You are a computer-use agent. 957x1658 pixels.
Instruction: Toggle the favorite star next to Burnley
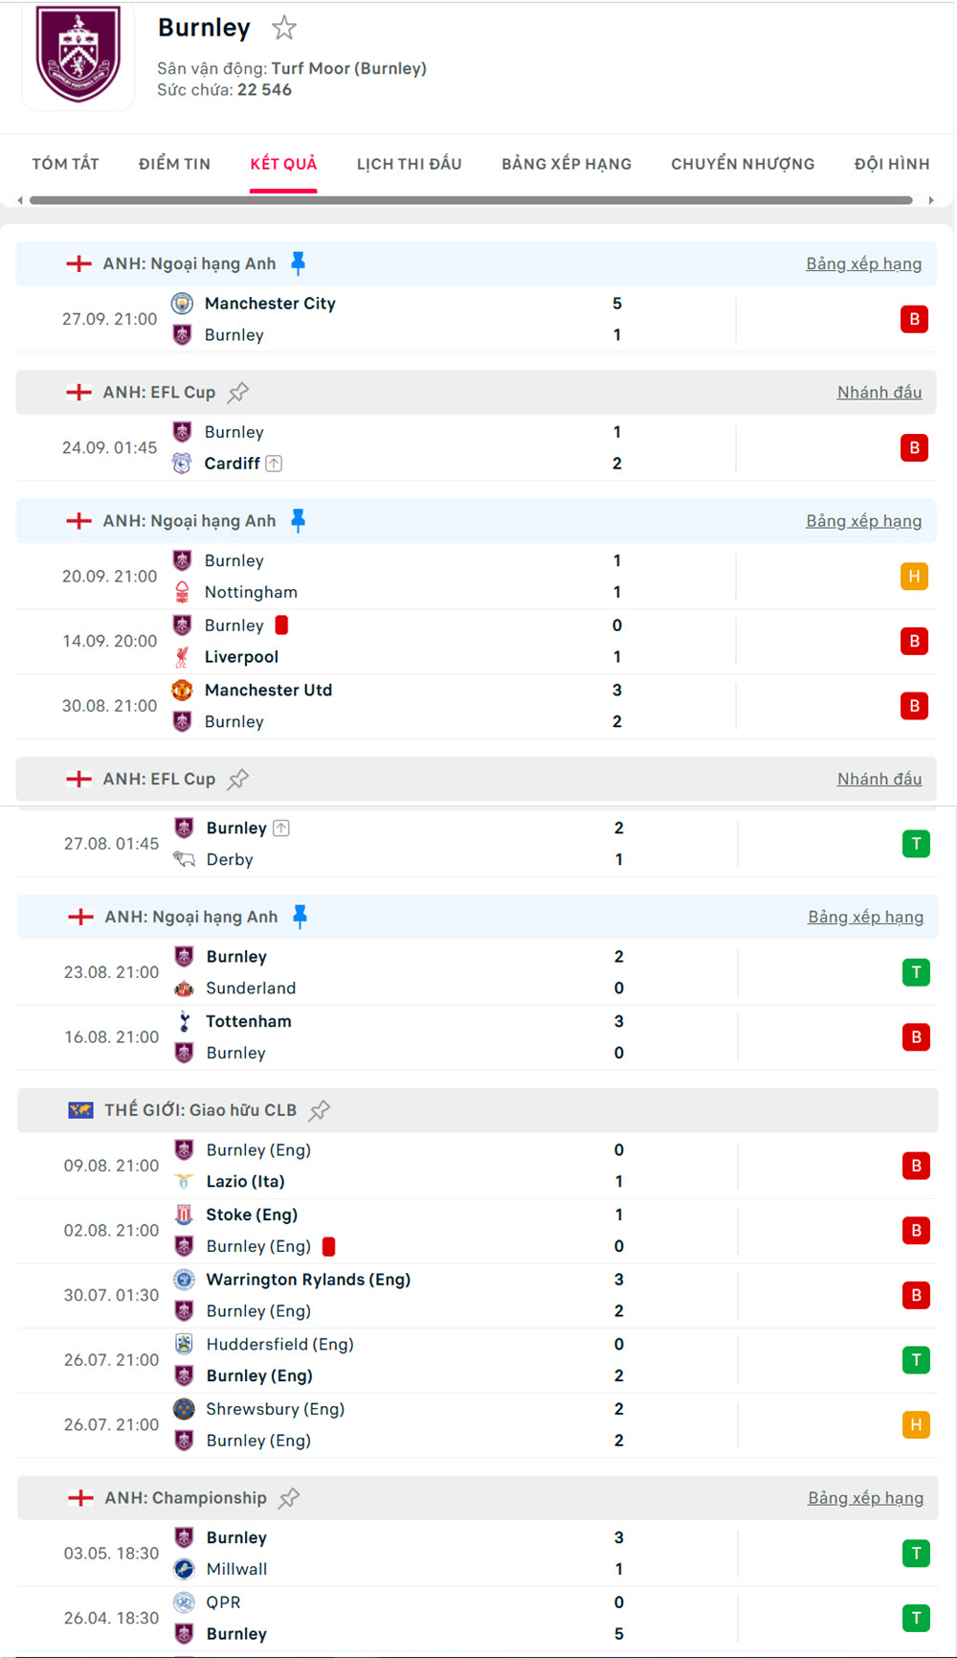pos(284,29)
